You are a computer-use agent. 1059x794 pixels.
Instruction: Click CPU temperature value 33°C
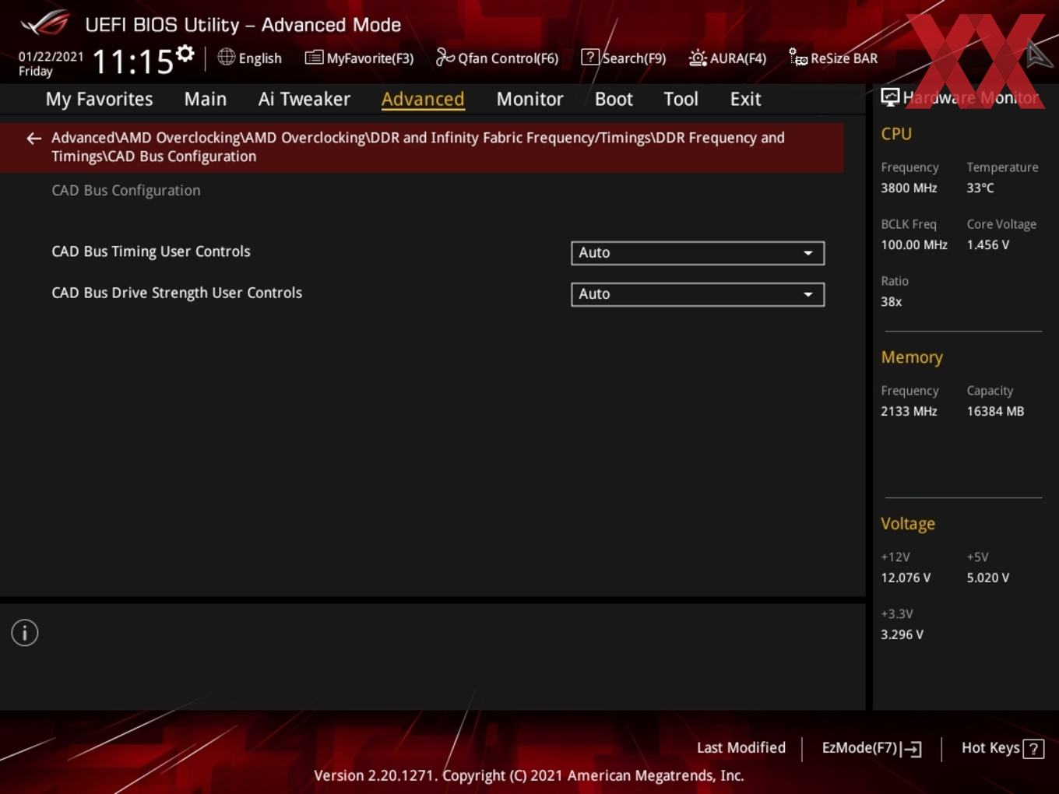pos(980,188)
